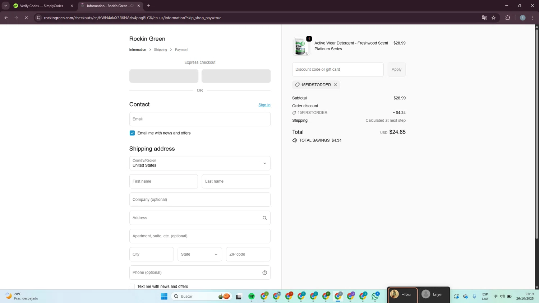Screen dimensions: 539x303
Task: Click the order discount amount − $4.34
Action: (399, 113)
